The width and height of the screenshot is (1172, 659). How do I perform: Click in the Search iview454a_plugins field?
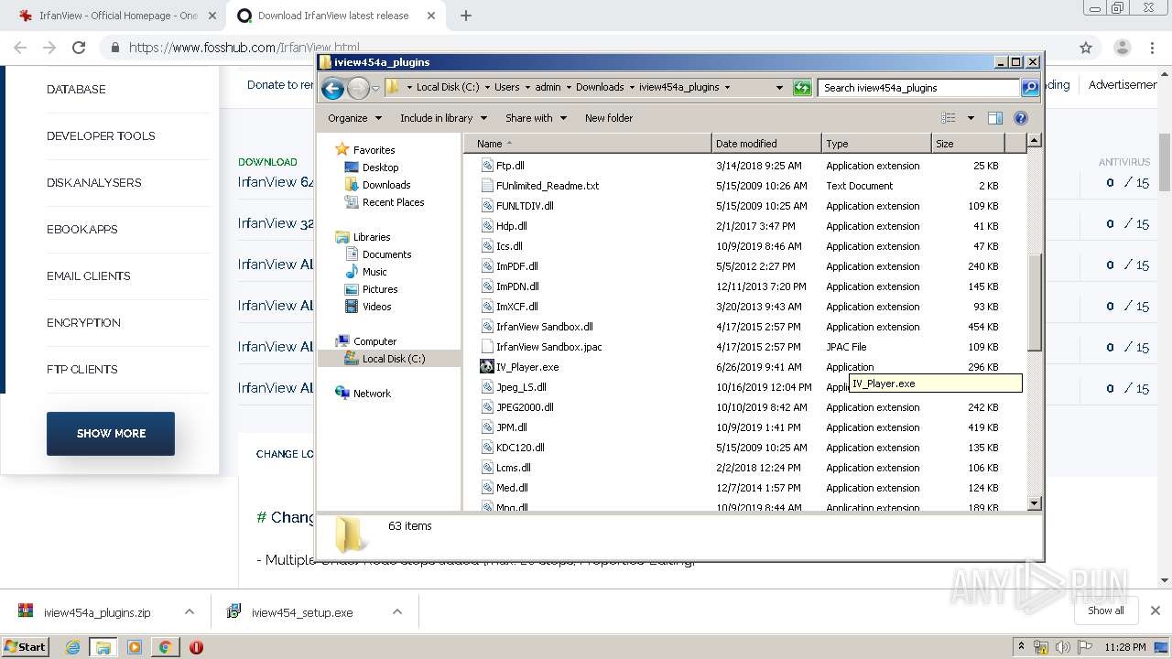pyautogui.click(x=918, y=88)
